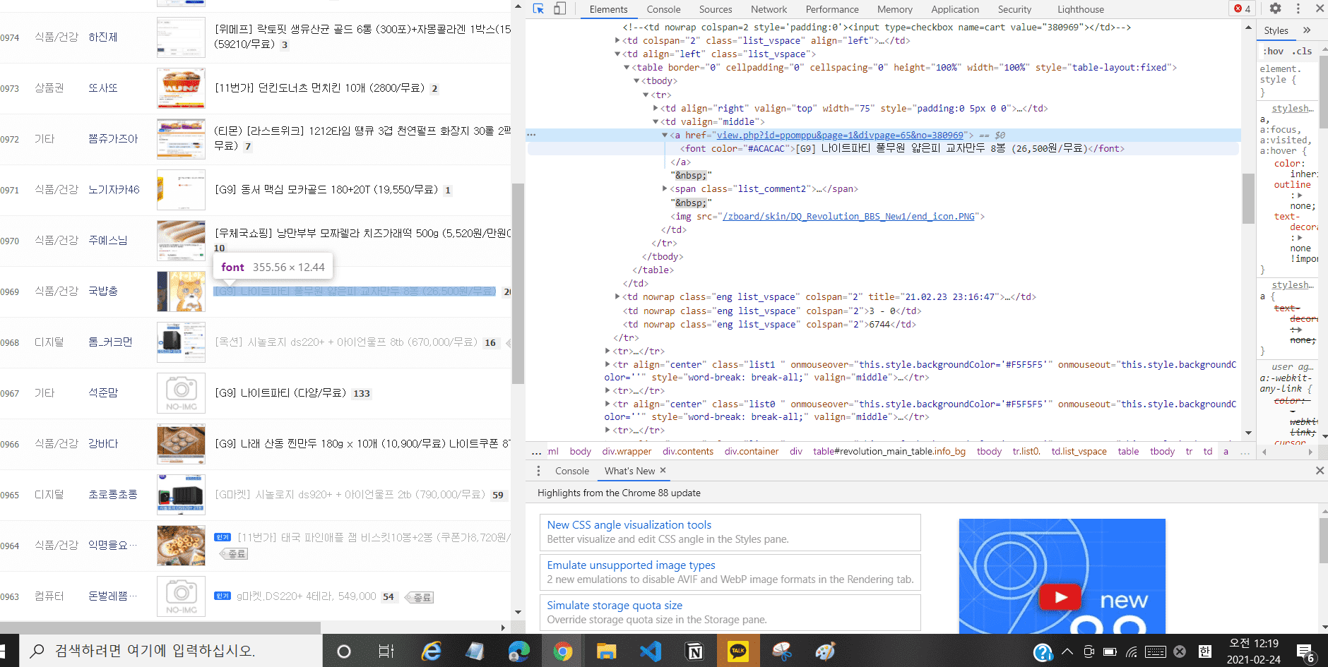
Task: Open Task View on the taskbar
Action: click(386, 651)
